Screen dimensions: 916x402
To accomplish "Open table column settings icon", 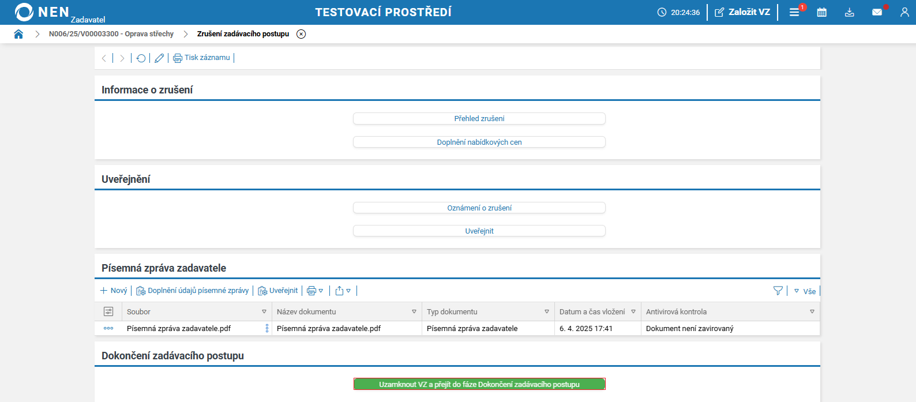I will 108,311.
